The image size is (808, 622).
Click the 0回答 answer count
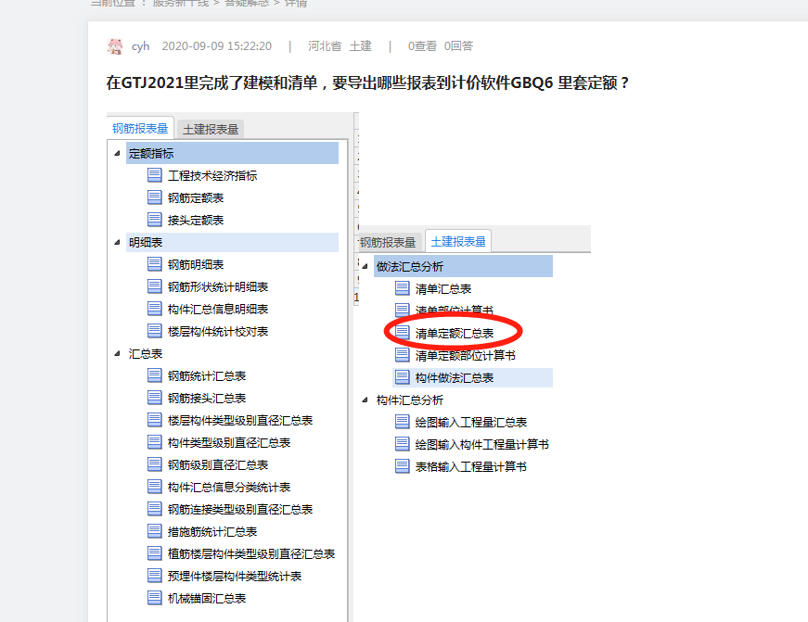pyautogui.click(x=458, y=46)
